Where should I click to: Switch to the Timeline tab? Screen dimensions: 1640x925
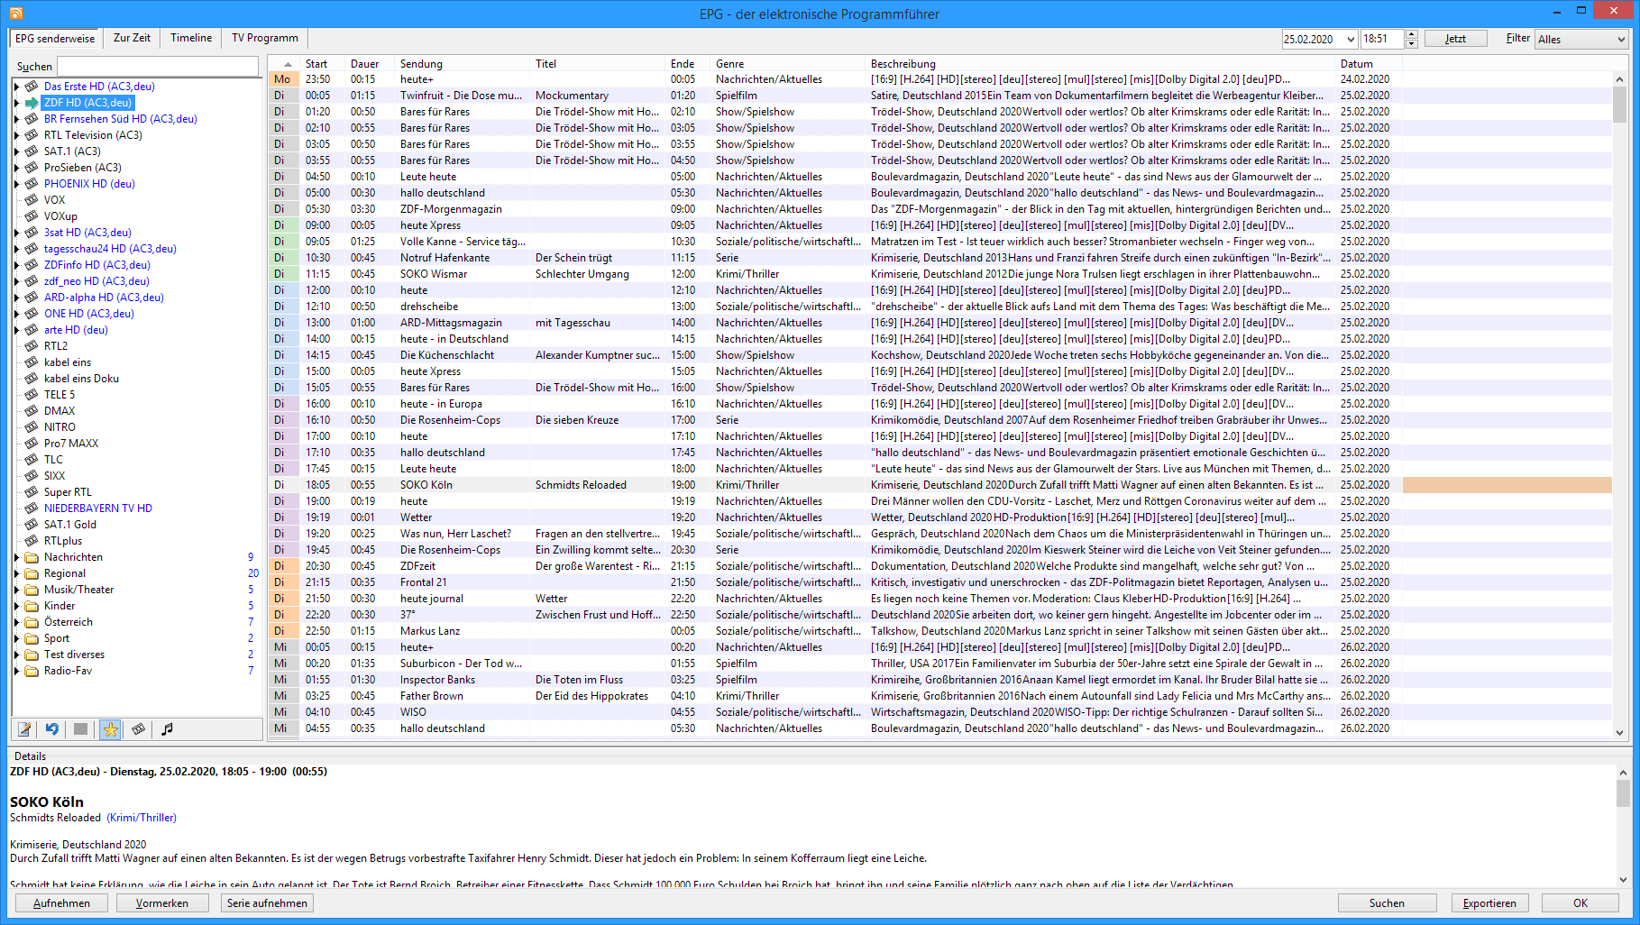click(x=191, y=38)
